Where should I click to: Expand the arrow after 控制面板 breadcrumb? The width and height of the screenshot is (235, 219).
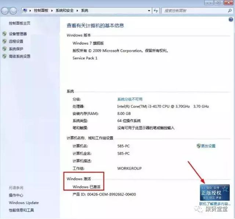tap(52, 11)
